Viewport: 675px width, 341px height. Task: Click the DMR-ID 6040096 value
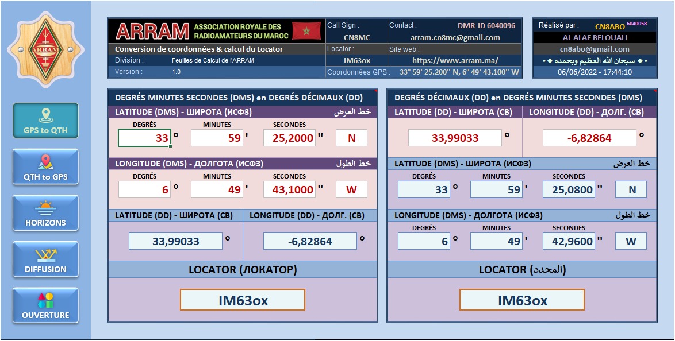coord(486,25)
